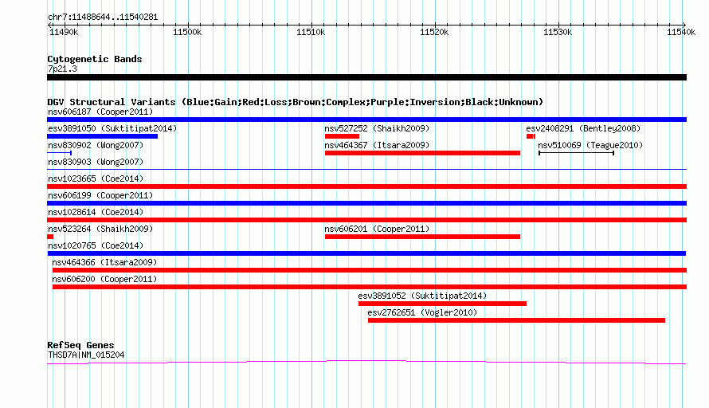Click the tiny nsv523264 red bar
The height and width of the screenshot is (408, 709).
[x=50, y=237]
